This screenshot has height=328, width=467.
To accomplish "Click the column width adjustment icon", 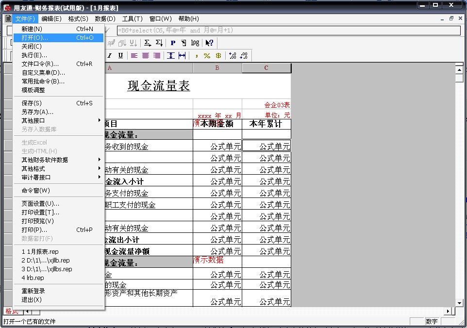I will pos(182,56).
